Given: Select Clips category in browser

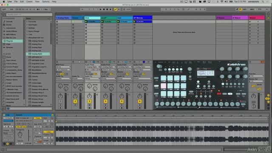Looking at the screenshot, I should [8, 44].
